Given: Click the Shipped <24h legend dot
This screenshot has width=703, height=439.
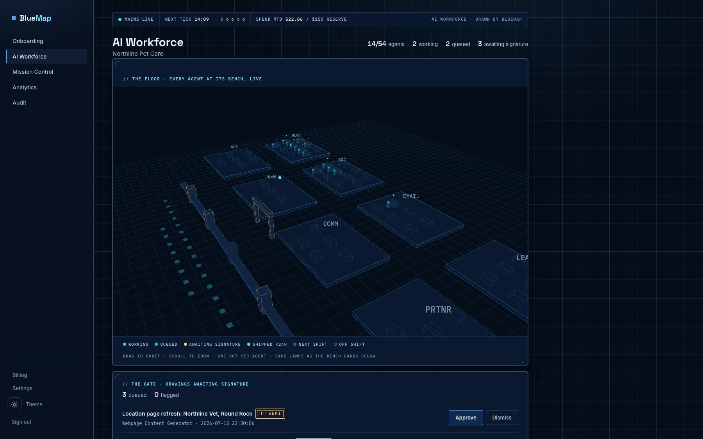Looking at the screenshot, I should click(249, 344).
